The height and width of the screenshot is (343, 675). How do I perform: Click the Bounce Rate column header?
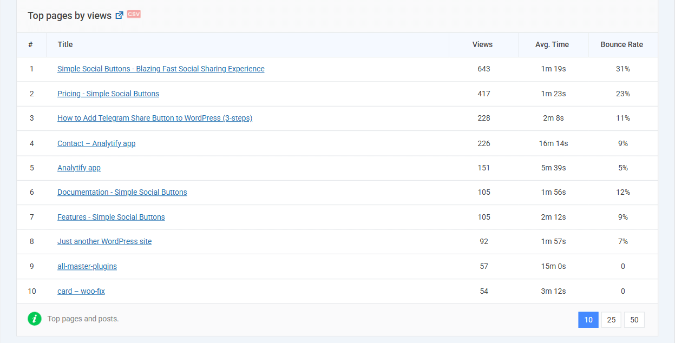[x=623, y=45]
